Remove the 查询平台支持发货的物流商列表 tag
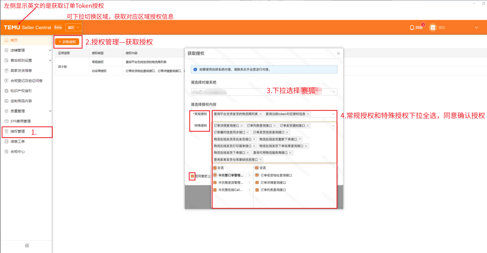 click(260, 114)
